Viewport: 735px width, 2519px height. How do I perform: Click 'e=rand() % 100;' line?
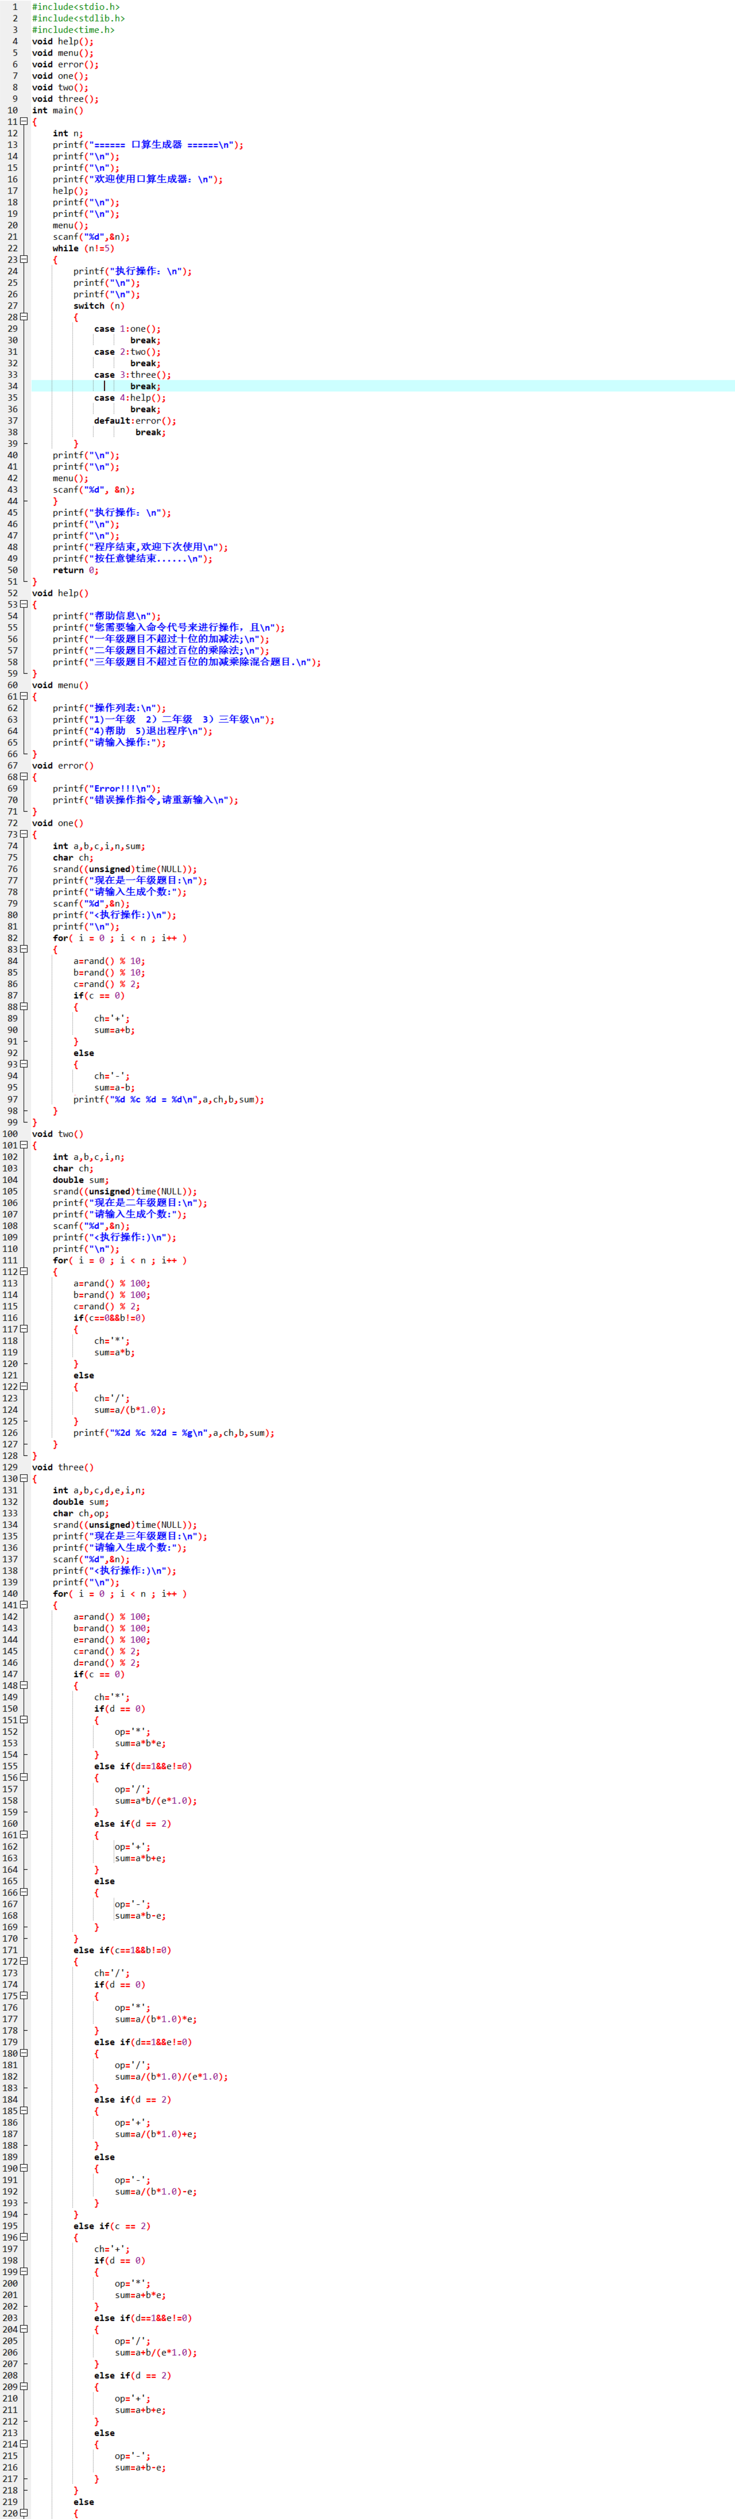(112, 1640)
